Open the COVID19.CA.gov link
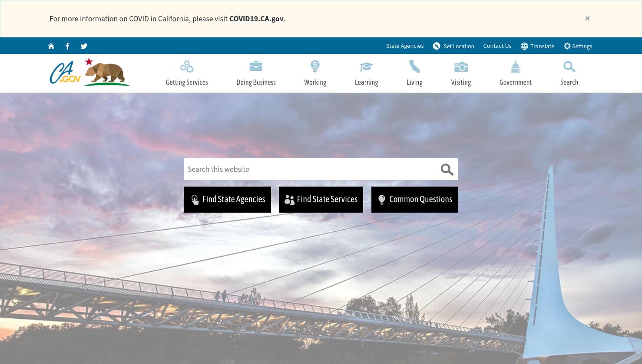This screenshot has height=364, width=642. click(x=256, y=19)
